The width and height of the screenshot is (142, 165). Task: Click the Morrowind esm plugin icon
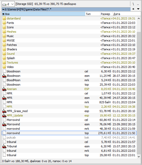pos(4,124)
